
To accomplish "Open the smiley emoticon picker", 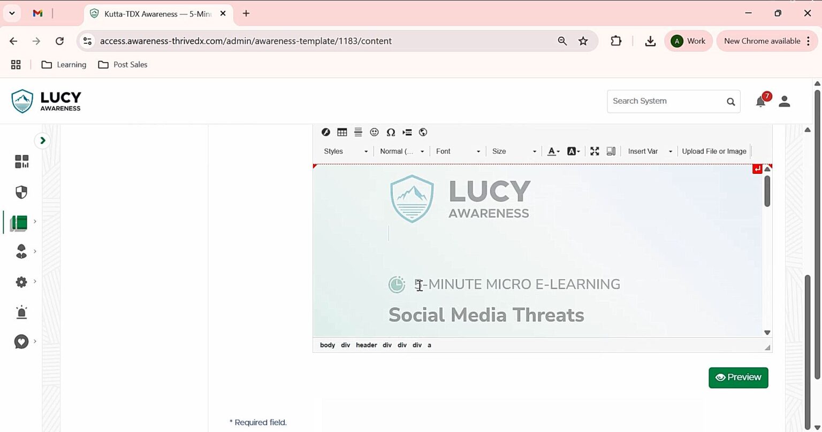I will [374, 132].
